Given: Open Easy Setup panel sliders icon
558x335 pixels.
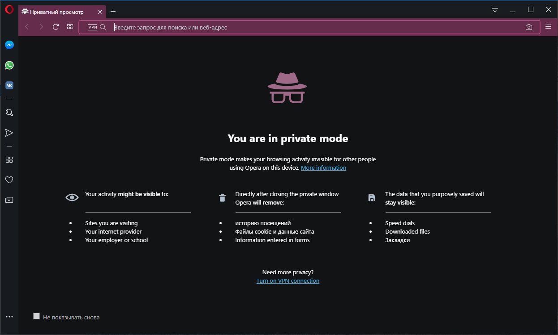Looking at the screenshot, I should tap(549, 27).
